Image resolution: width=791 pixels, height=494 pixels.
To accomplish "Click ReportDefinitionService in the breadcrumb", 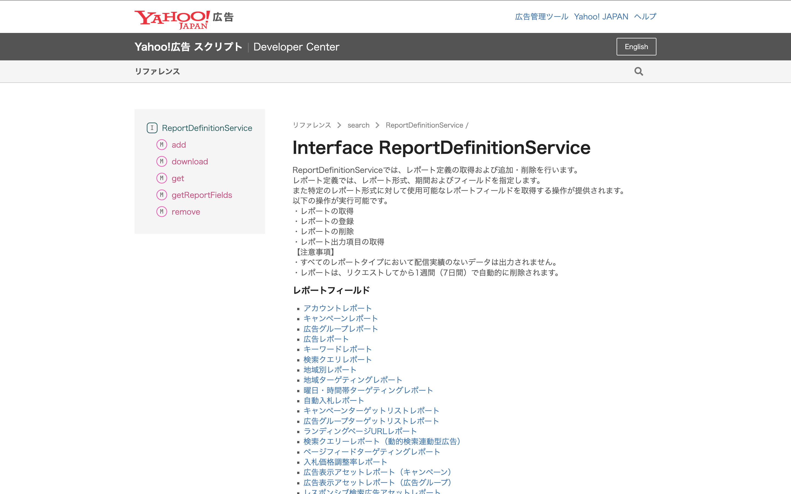I will (x=424, y=125).
